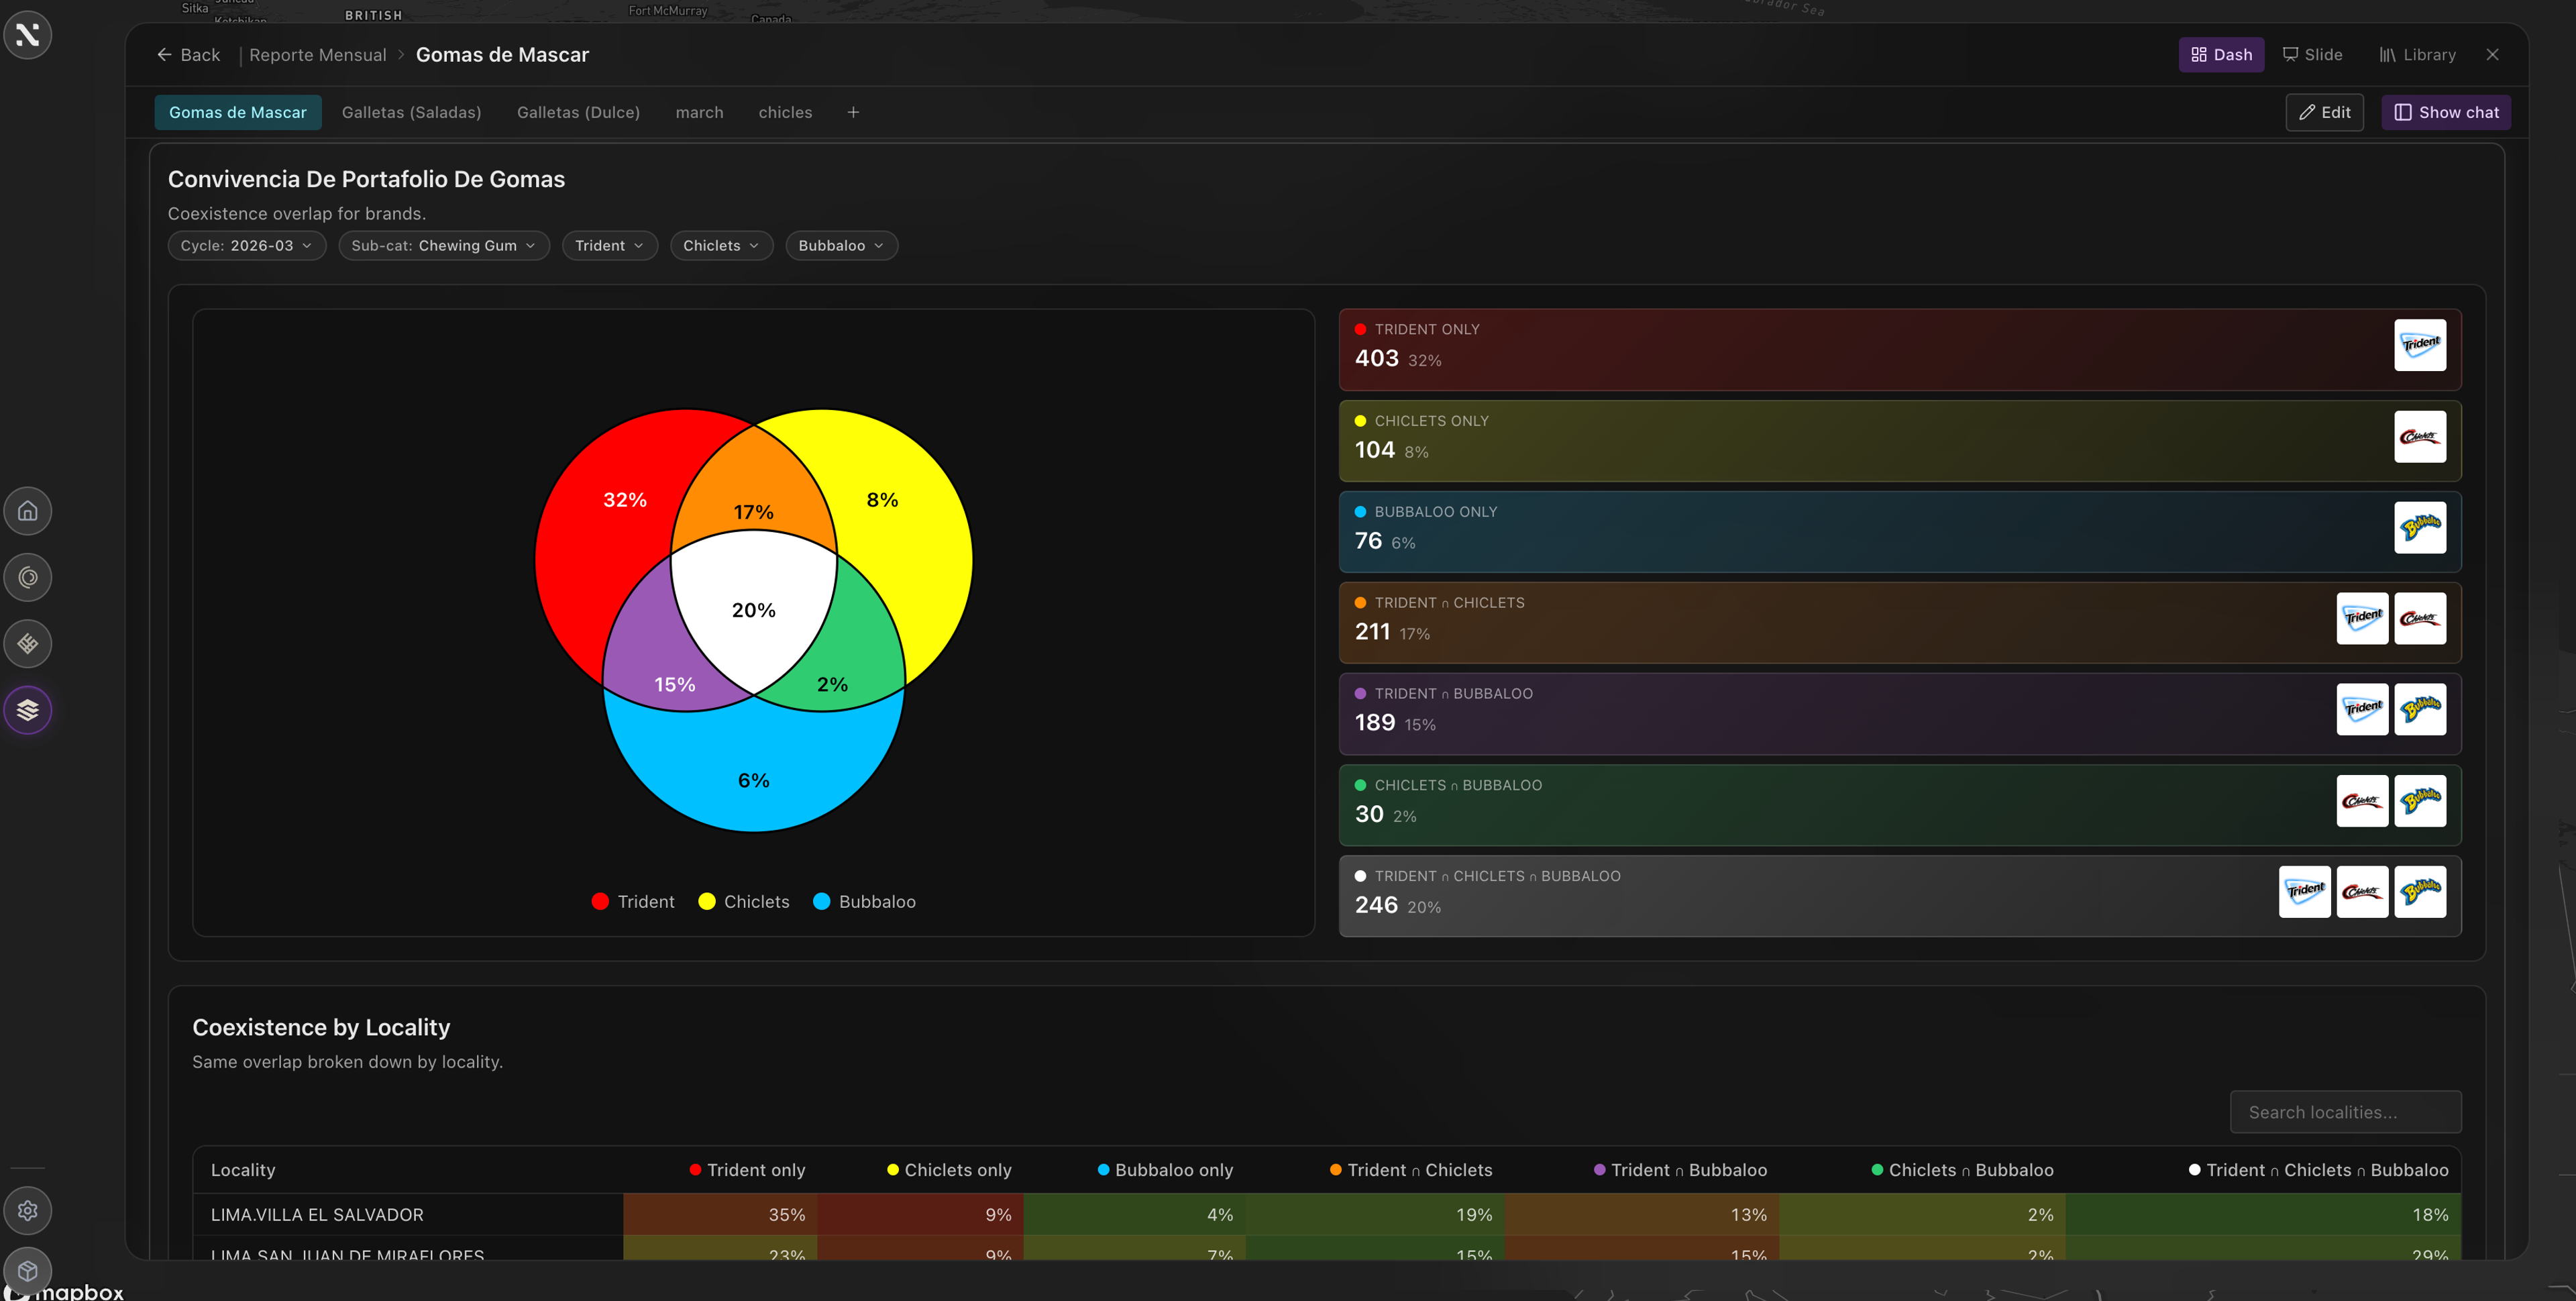This screenshot has height=1301, width=2576.
Task: Click Trident logo in triple-intersection card
Action: (x=2304, y=892)
